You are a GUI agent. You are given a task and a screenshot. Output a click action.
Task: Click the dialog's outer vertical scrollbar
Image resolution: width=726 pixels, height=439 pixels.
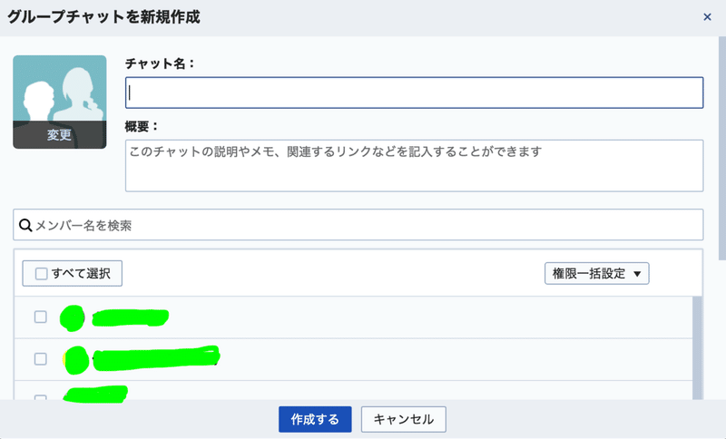721,148
